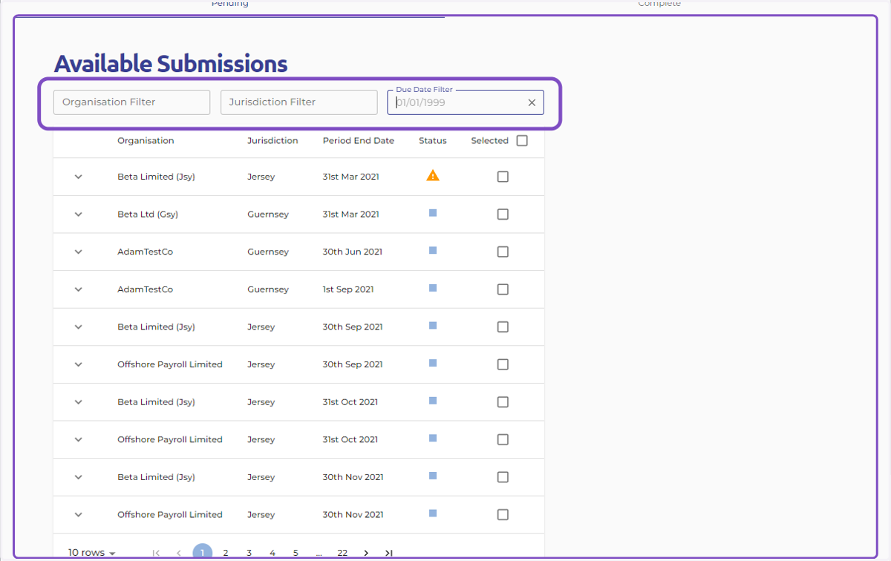Screen dimensions: 891x561
Task: Expand the Beta Ltd (Gsy) row
Action: pos(78,214)
